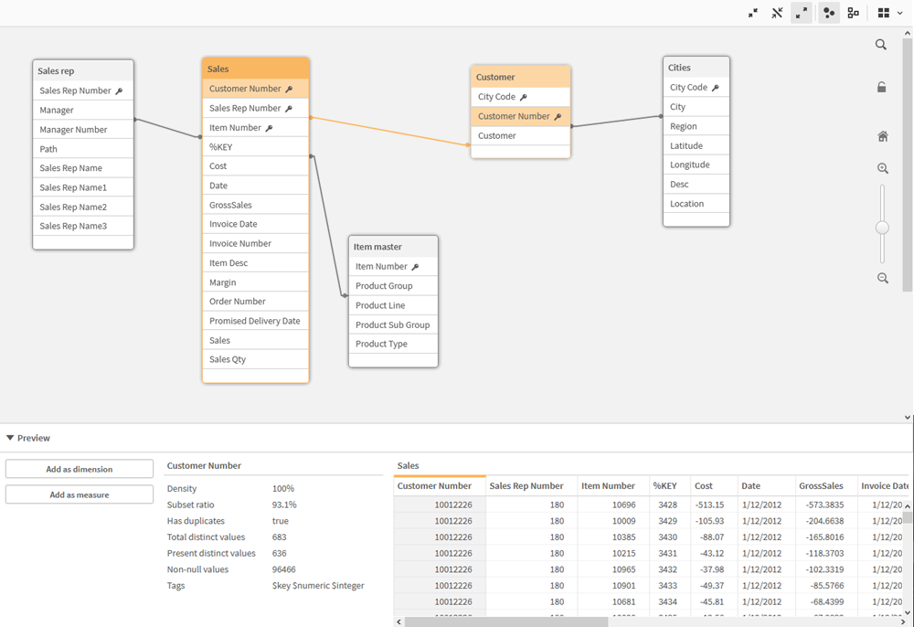Show linked fields between tables
The height and width of the screenshot is (627, 914).
[777, 13]
